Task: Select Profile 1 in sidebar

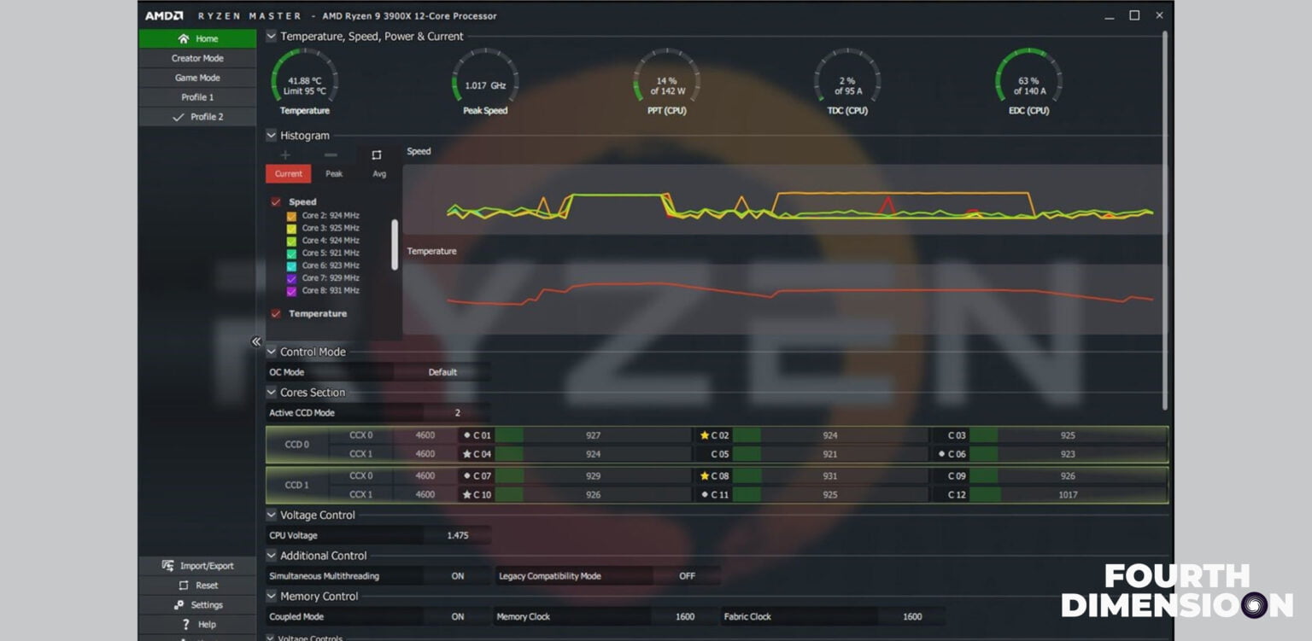Action: click(x=197, y=97)
